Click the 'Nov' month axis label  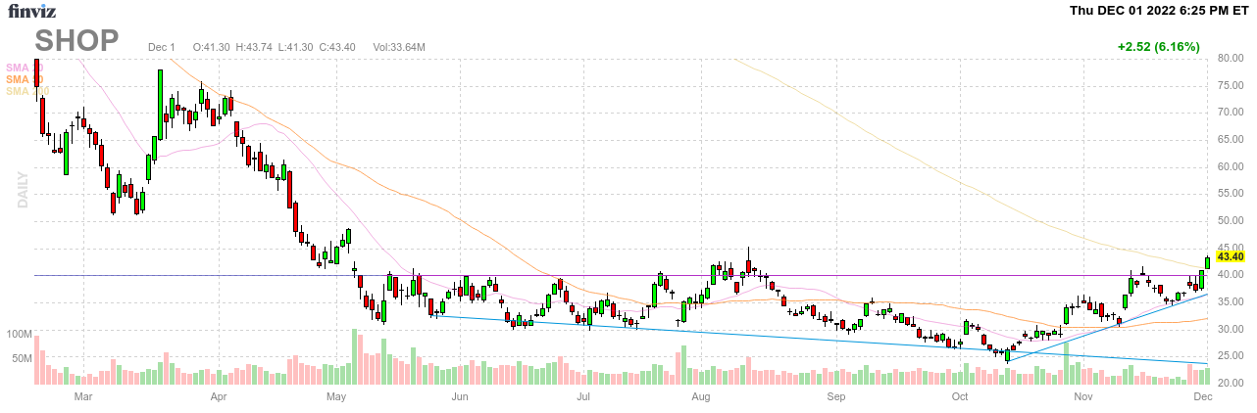[1082, 396]
